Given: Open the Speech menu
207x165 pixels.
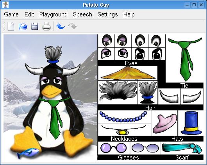Looking at the screenshot, I should click(82, 14).
